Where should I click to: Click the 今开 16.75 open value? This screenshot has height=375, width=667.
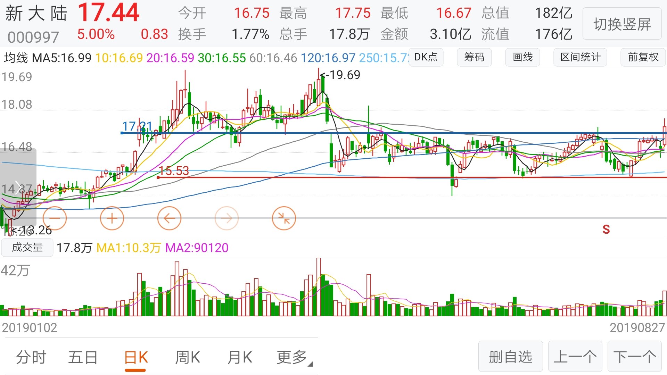[252, 13]
